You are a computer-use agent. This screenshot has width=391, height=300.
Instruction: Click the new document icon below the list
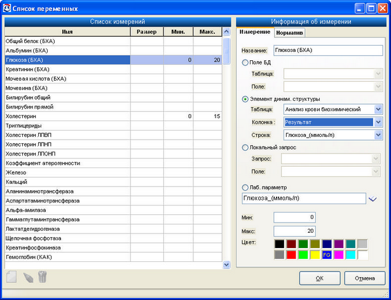(11, 277)
